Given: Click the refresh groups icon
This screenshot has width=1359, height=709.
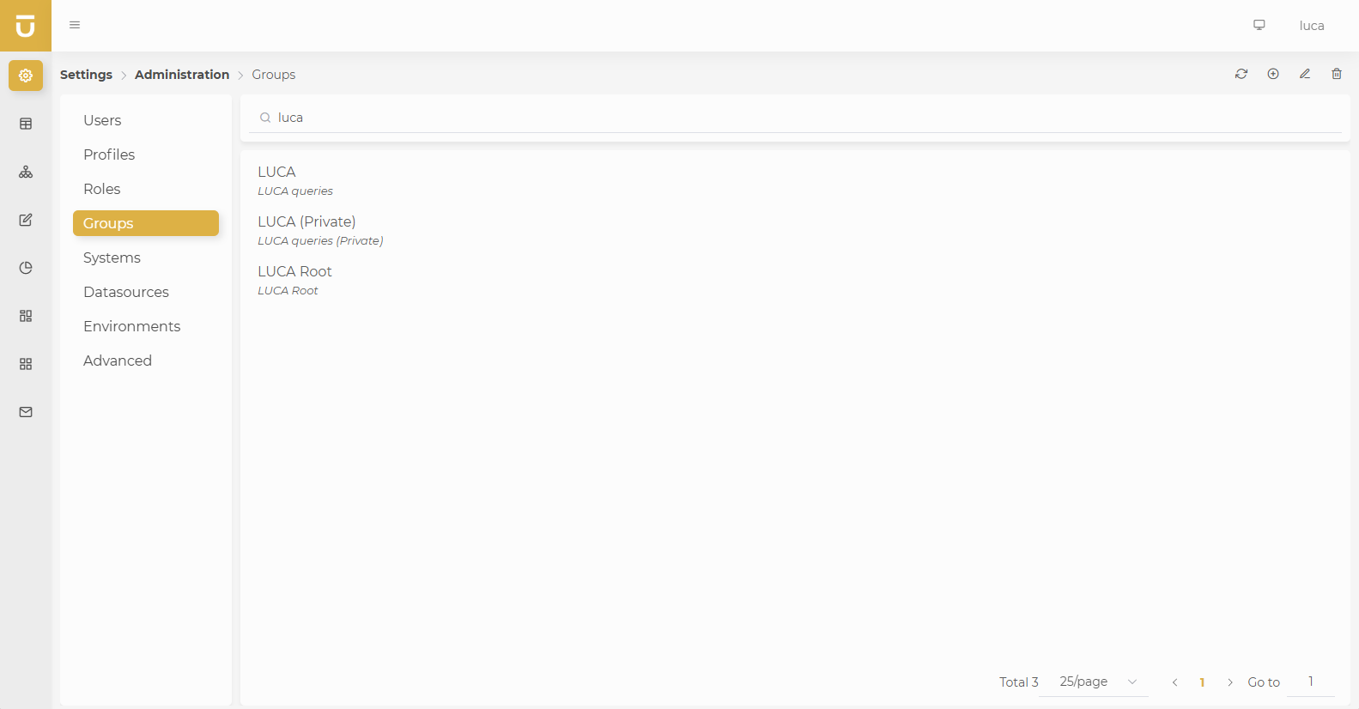Looking at the screenshot, I should (1241, 74).
